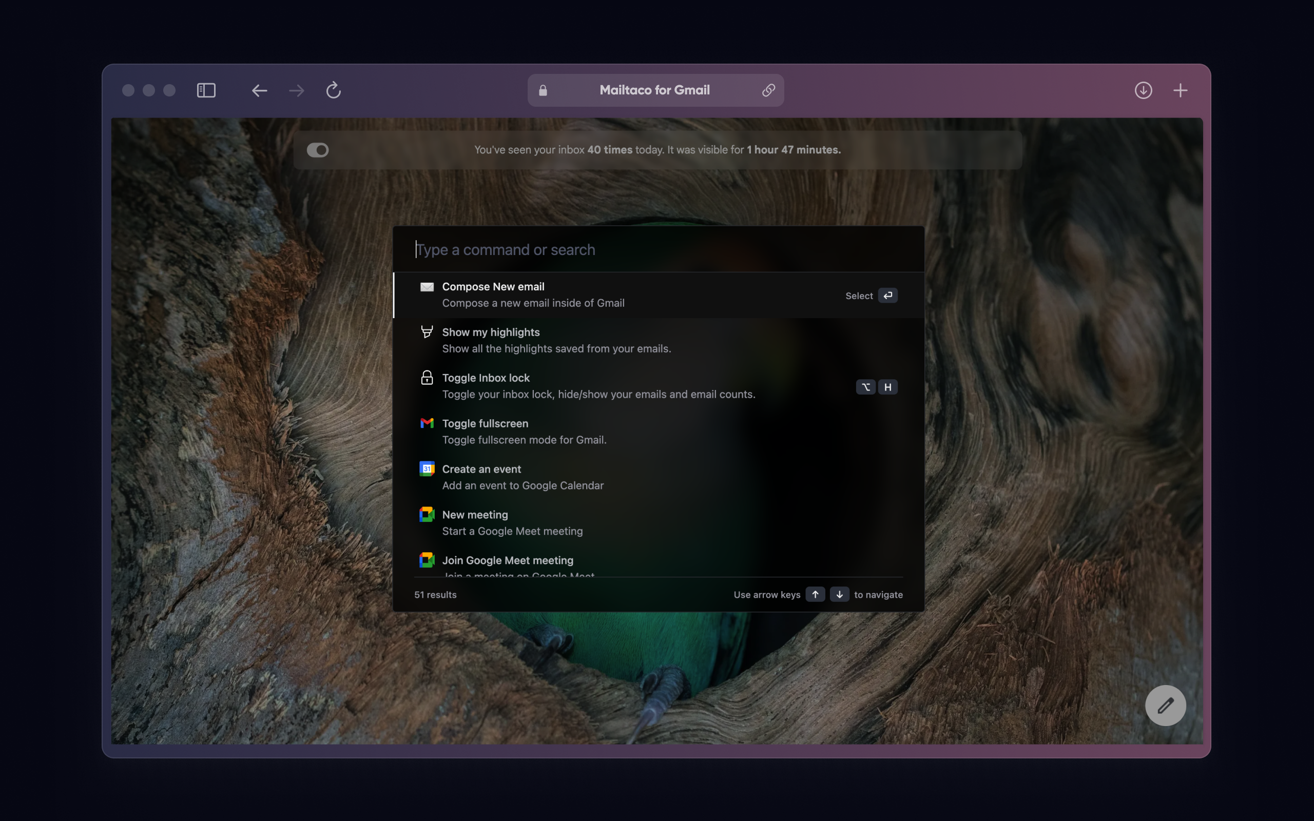Click the command search input field
This screenshot has height=821, width=1314.
click(x=658, y=250)
